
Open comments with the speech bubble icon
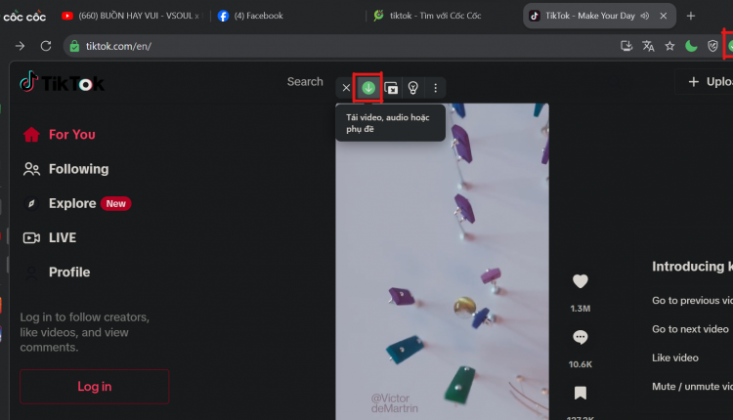581,337
